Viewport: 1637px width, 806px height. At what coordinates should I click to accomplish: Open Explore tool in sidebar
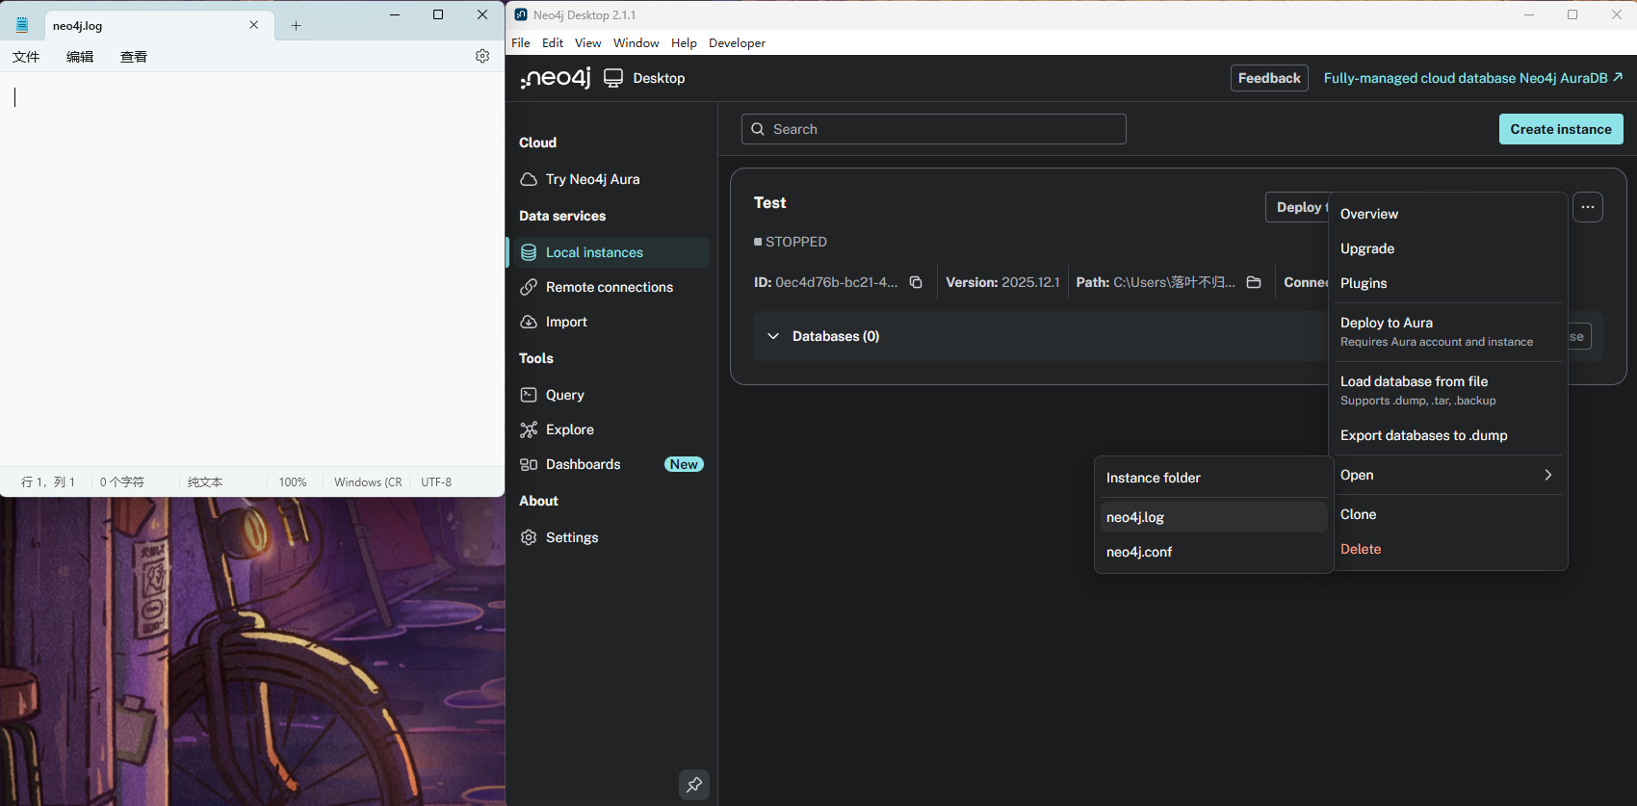point(569,429)
